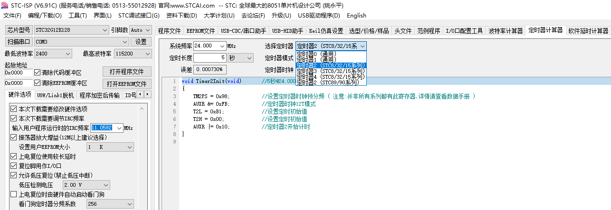Toggle 本次下载需要调节IRC频率 checkbox

(13, 119)
